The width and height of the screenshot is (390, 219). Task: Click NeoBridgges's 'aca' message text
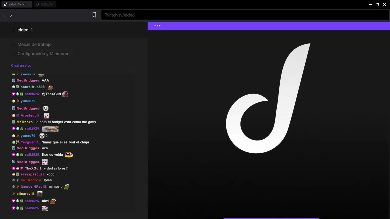click(45, 148)
